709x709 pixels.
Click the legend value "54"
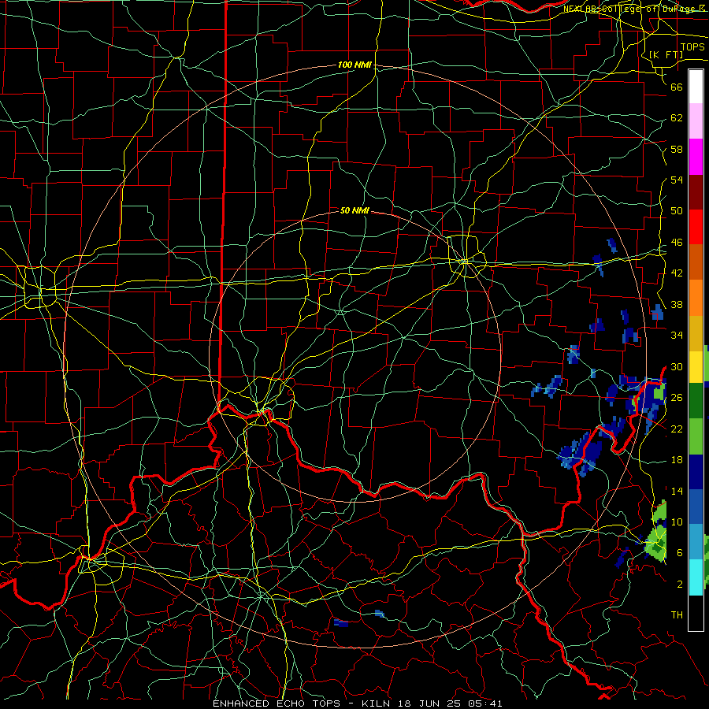(x=677, y=180)
